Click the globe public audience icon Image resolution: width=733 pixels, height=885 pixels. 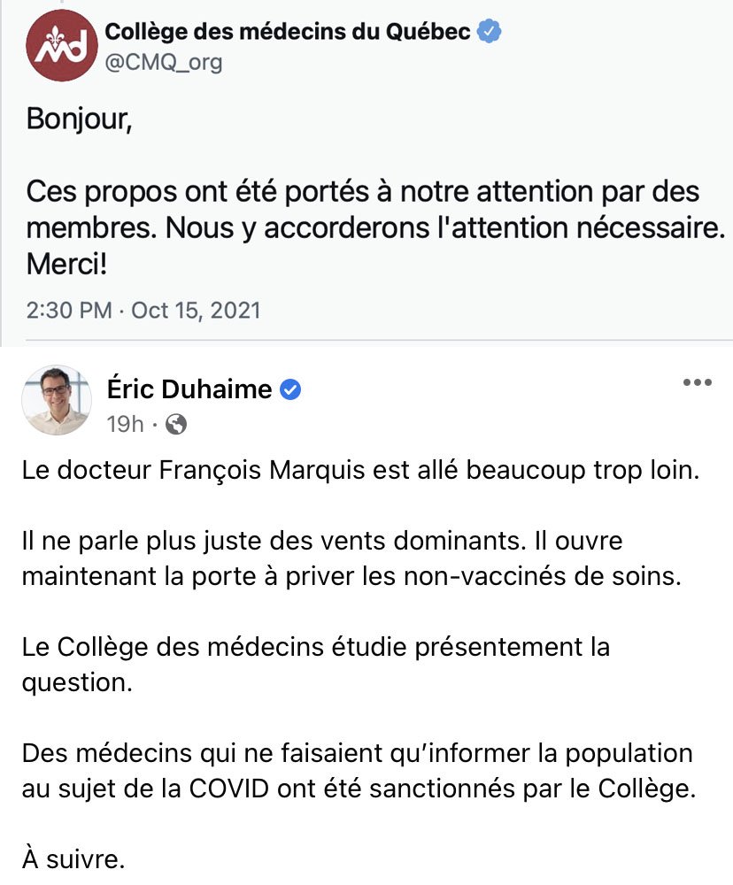(175, 425)
